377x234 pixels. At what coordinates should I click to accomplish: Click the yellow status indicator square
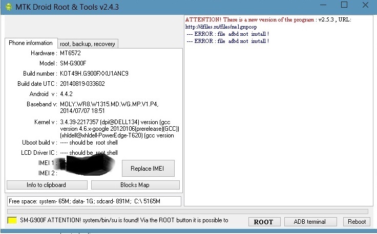tap(12, 221)
